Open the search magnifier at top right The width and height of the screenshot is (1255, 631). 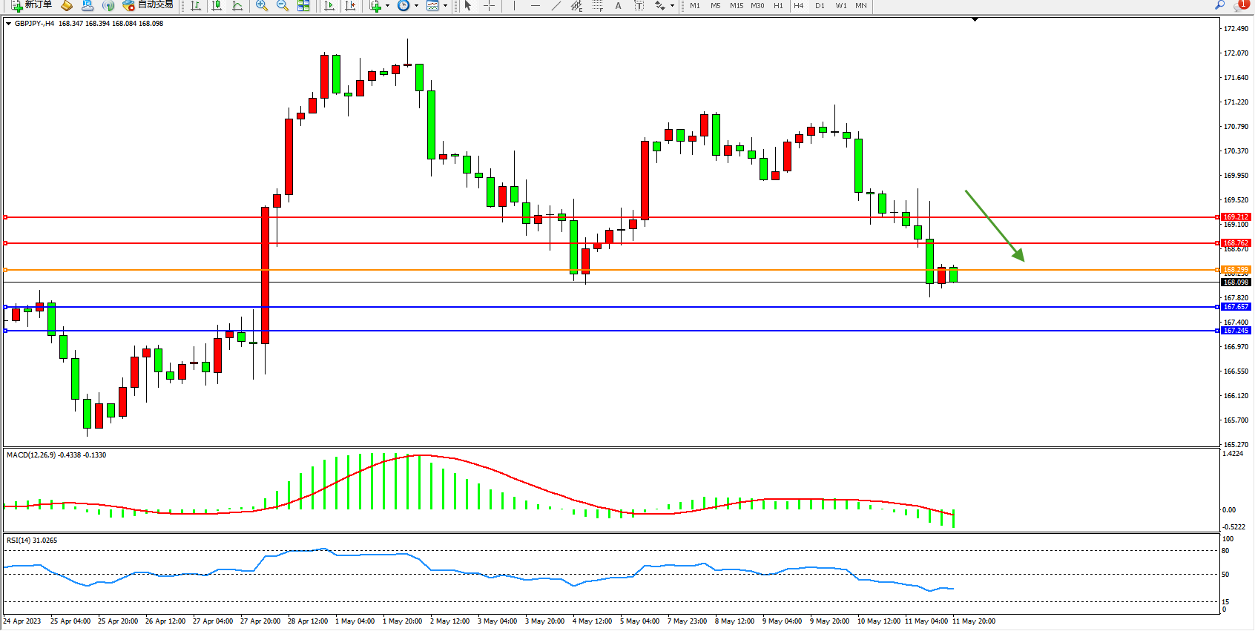1219,5
